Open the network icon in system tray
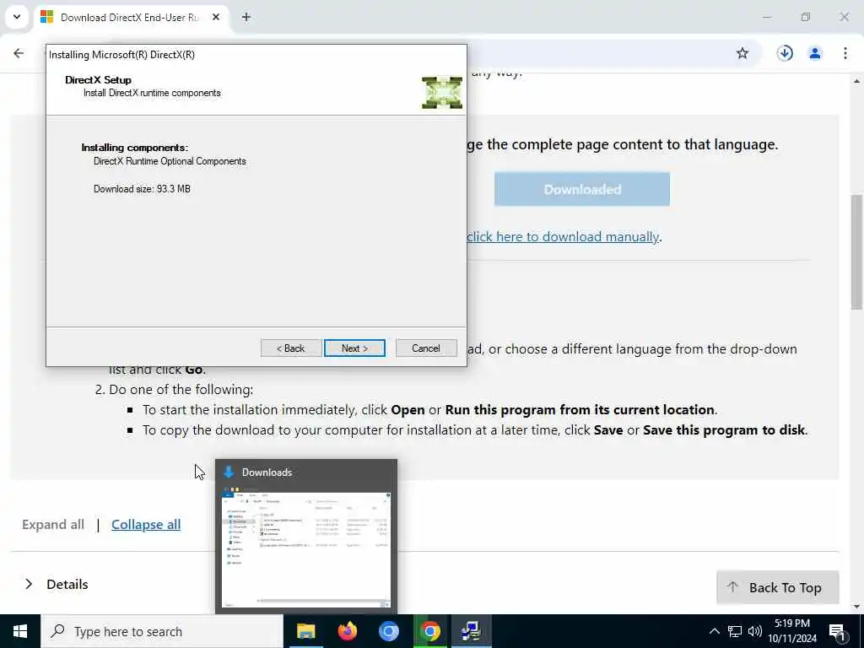 click(x=735, y=631)
